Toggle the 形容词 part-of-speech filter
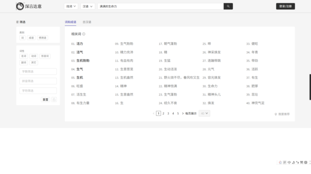Screen dimensions: 311x174 coord(45,56)
